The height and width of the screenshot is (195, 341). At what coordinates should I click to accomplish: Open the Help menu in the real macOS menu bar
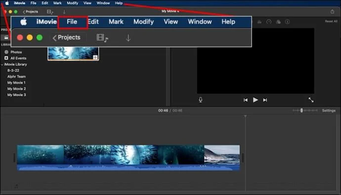(x=119, y=3)
